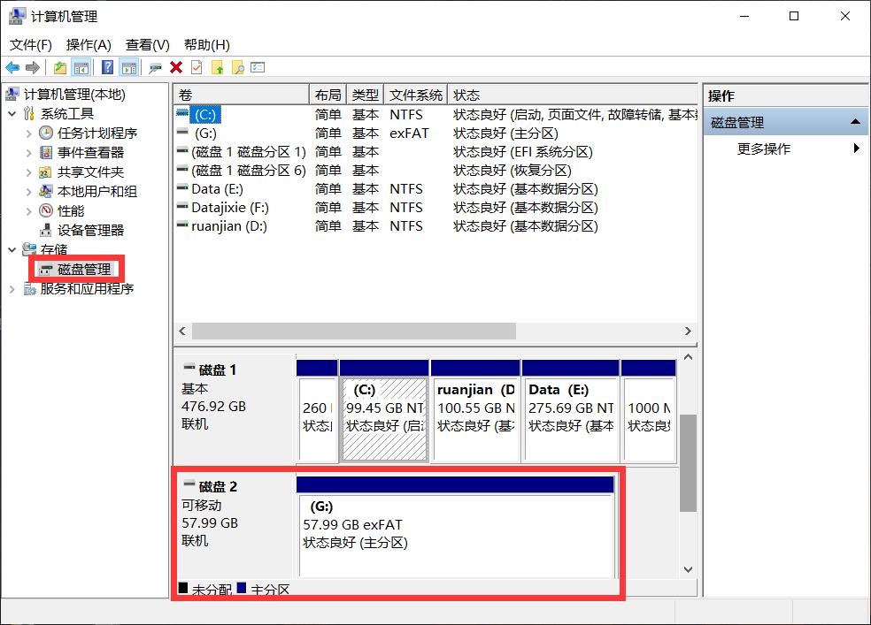
Task: Click the Up one level folder icon
Action: (59, 68)
